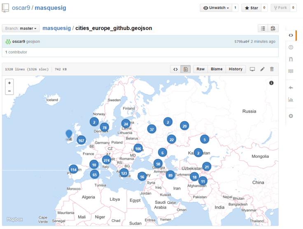The width and height of the screenshot is (303, 229).
Task: Open the Unwatch dropdown button
Action: click(216, 8)
